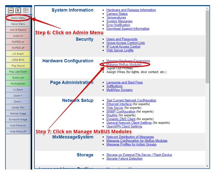The image size is (216, 175).
Task: Click the Ethernet Interface link
Action: click(x=119, y=104)
